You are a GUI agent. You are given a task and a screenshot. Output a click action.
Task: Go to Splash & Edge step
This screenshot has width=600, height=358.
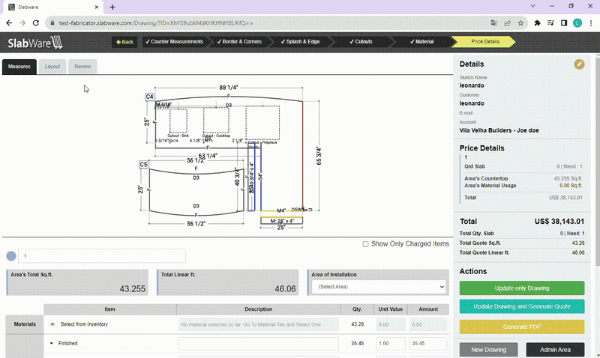point(301,42)
